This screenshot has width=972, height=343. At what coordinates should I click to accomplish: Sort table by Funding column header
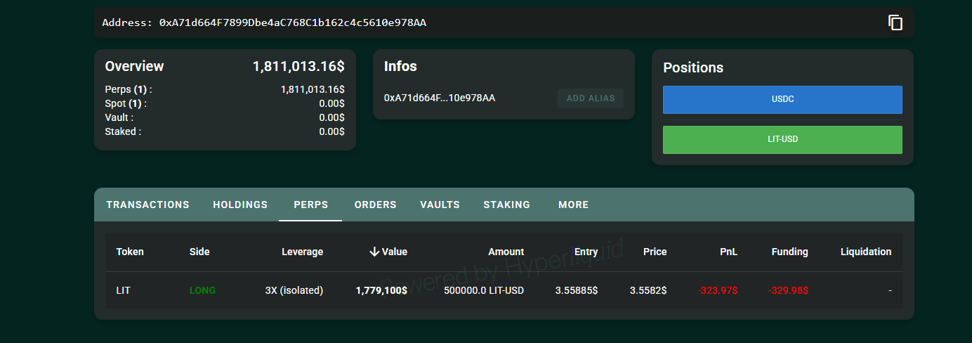point(789,252)
